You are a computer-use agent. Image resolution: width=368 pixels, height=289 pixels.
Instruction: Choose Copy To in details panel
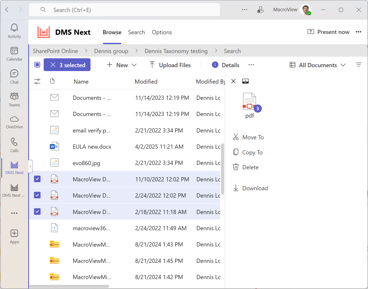coord(248,152)
